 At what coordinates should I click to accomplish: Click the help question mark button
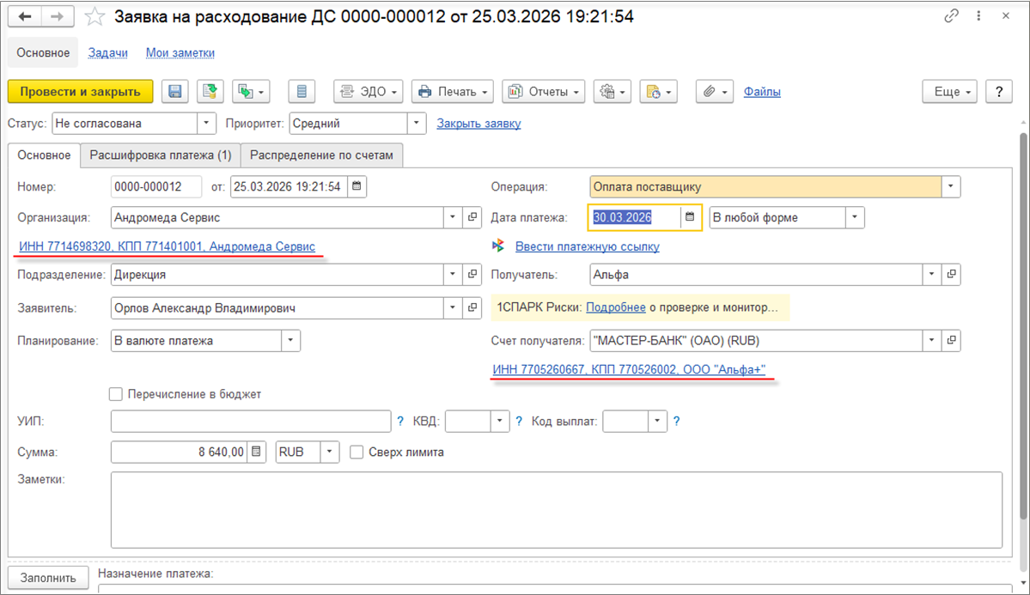[x=998, y=91]
